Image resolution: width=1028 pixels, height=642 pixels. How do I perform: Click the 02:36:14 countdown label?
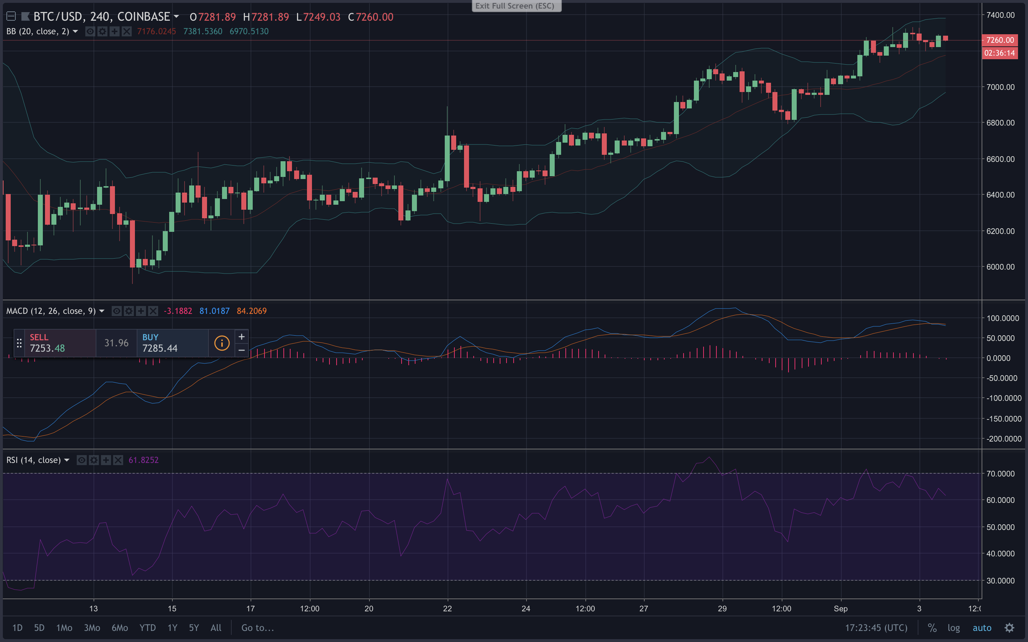coord(1000,53)
